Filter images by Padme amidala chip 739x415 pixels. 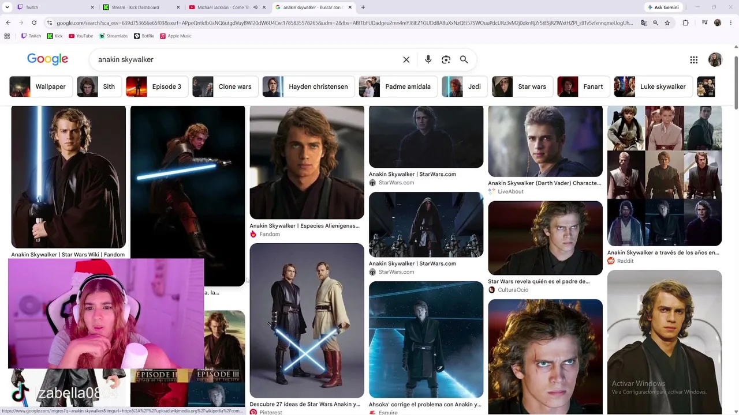click(x=398, y=86)
